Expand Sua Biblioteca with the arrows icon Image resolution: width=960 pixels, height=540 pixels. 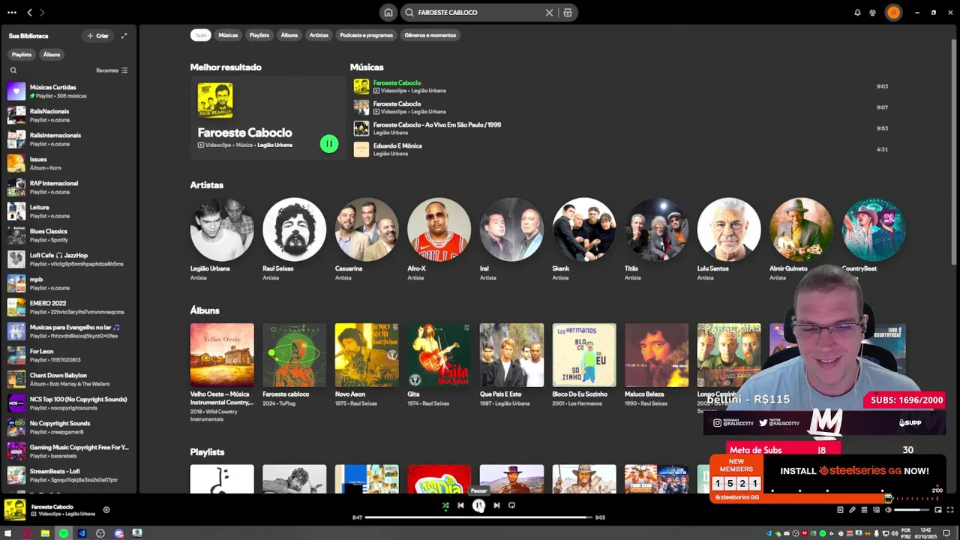tap(124, 35)
